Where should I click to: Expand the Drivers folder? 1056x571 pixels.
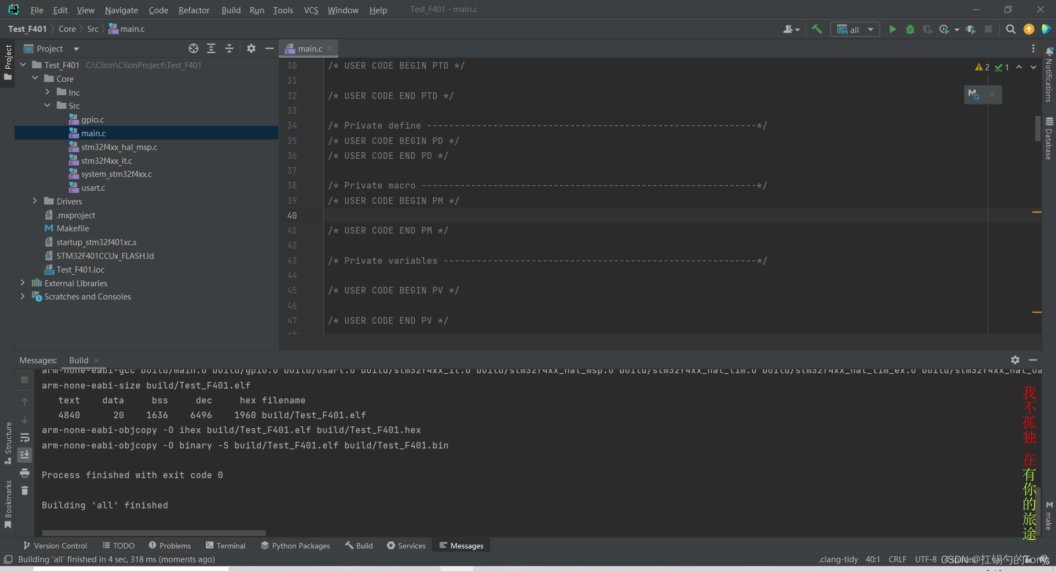[x=35, y=201]
